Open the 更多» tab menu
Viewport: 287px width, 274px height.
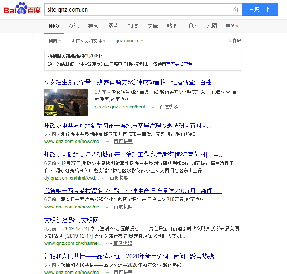[231, 26]
